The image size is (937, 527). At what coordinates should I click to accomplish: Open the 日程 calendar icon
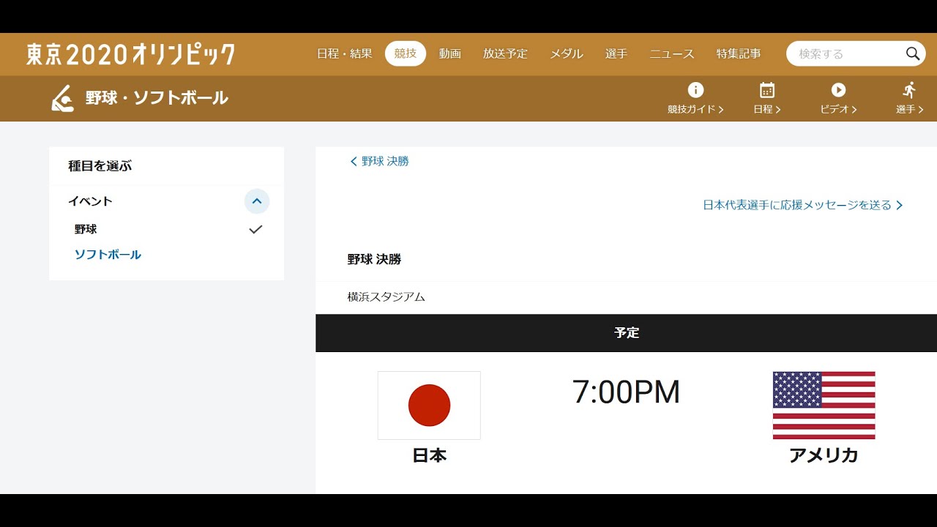766,90
